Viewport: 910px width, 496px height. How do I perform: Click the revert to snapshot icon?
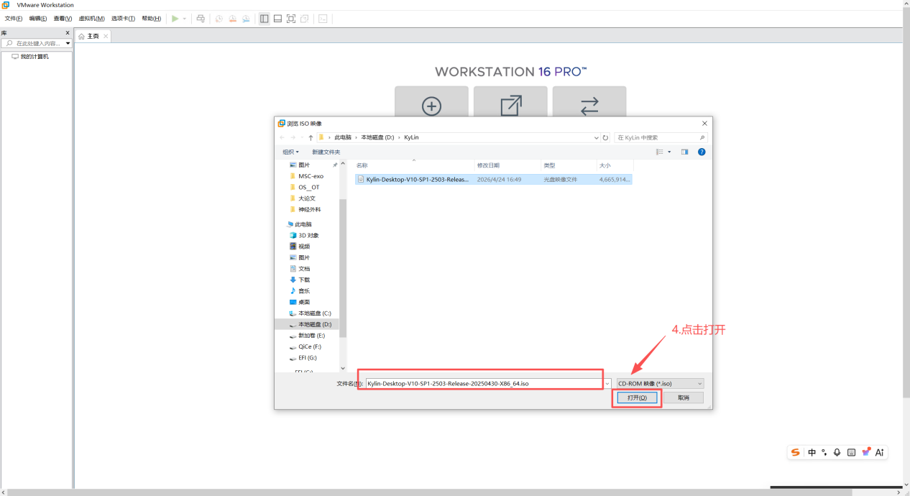(x=232, y=19)
